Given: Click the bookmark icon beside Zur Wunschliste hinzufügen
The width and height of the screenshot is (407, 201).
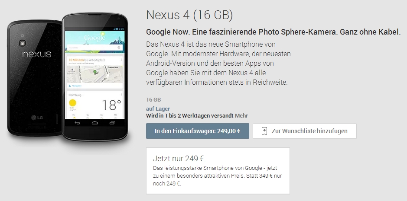Looking at the screenshot, I should point(264,131).
